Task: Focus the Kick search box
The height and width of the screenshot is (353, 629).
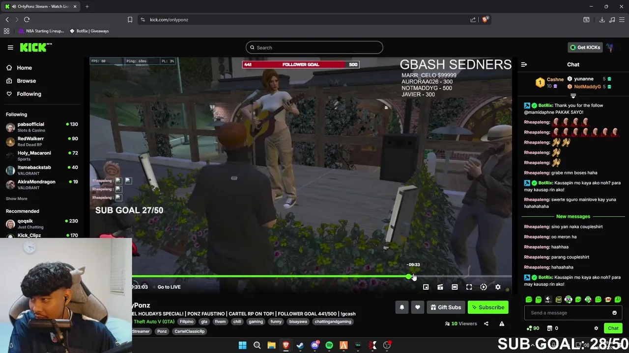Action: [x=314, y=48]
